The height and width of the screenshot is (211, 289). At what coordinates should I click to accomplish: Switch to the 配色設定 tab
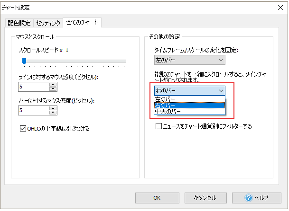19,23
